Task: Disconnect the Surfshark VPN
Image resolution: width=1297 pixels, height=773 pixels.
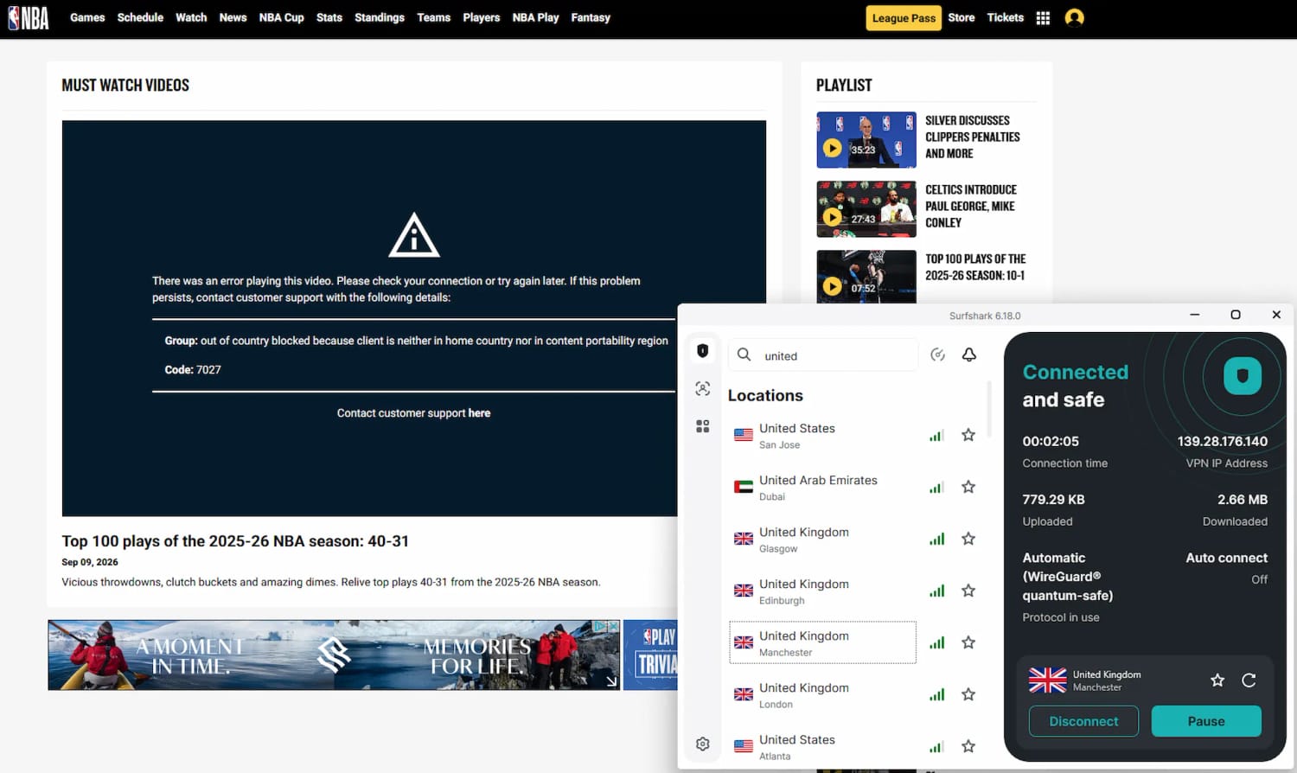Action: coord(1083,721)
